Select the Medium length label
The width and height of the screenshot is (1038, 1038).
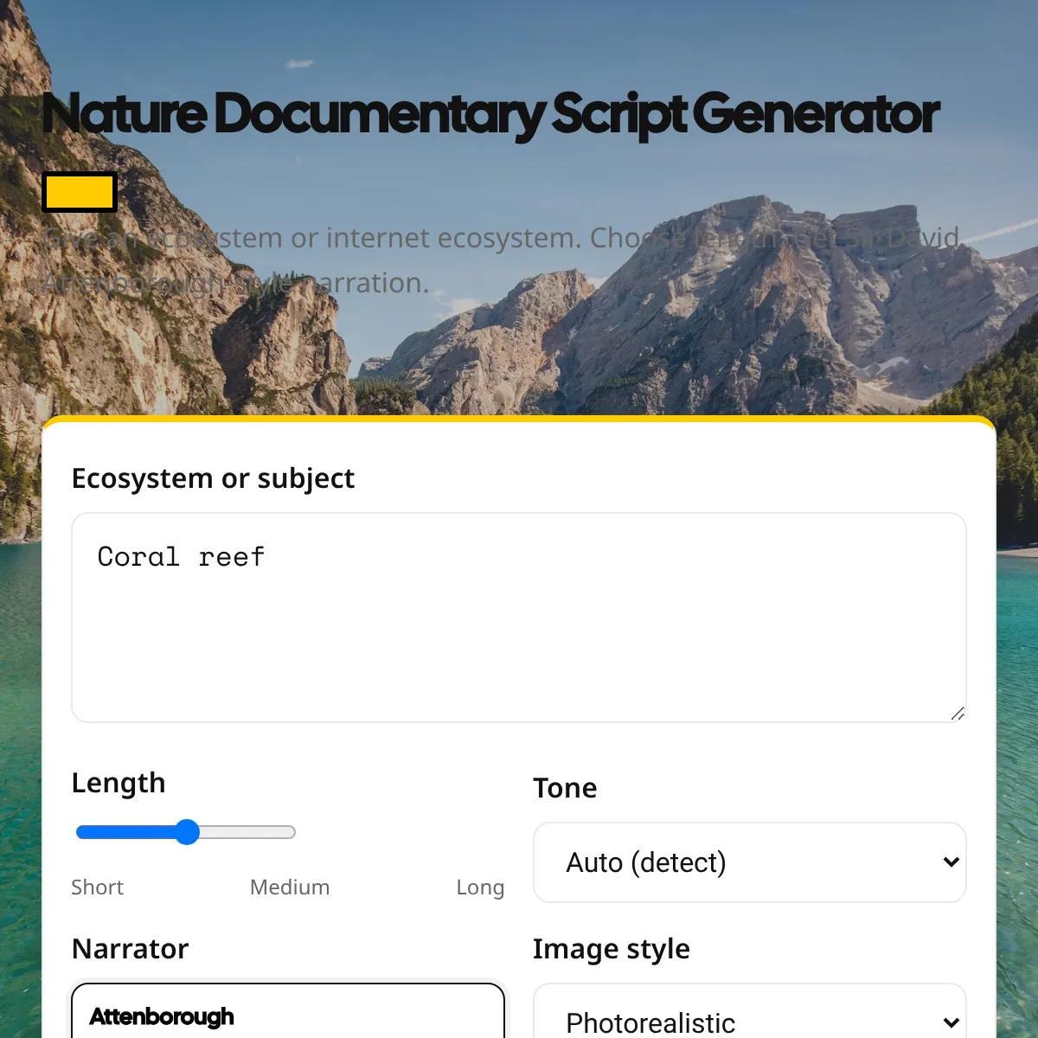pos(290,887)
